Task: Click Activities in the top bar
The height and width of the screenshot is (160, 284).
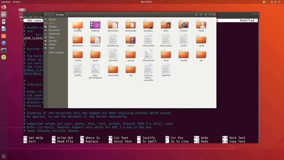Action: 6,2
